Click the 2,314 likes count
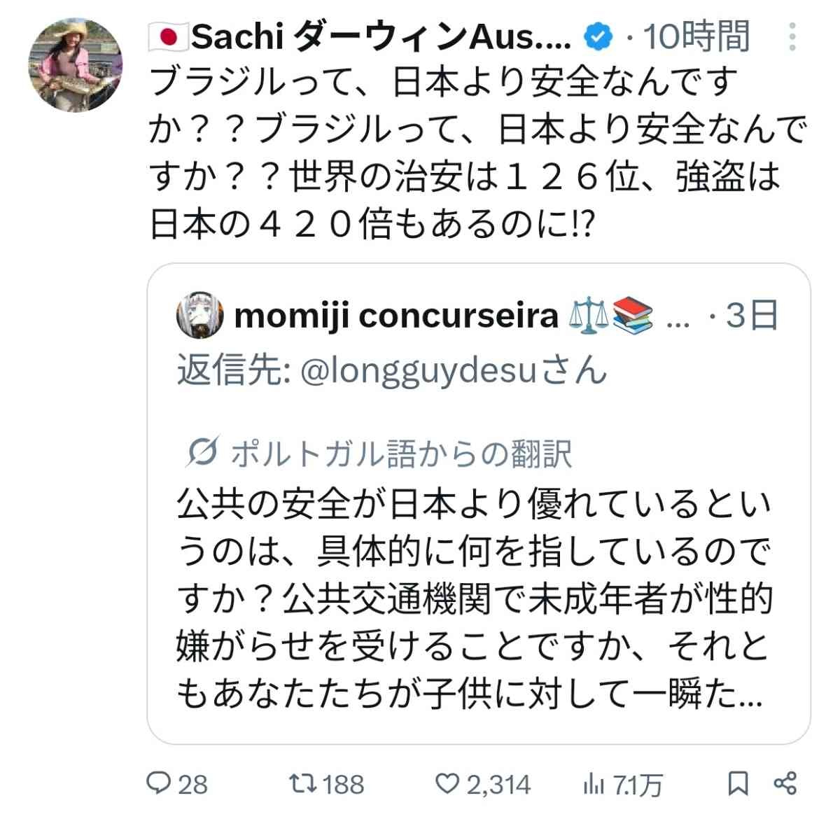This screenshot has width=840, height=819. tap(498, 785)
